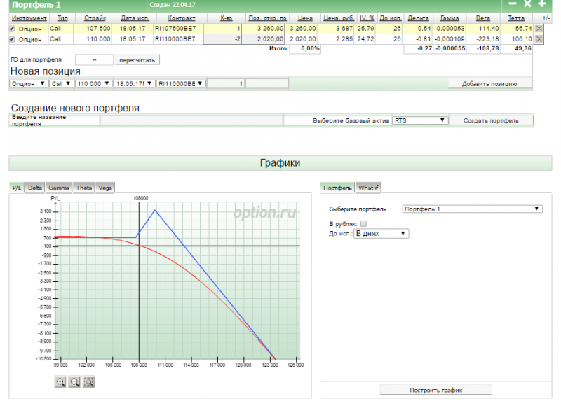Open the 'What if' tab
Image resolution: width=561 pixels, height=406 pixels.
pos(368,188)
